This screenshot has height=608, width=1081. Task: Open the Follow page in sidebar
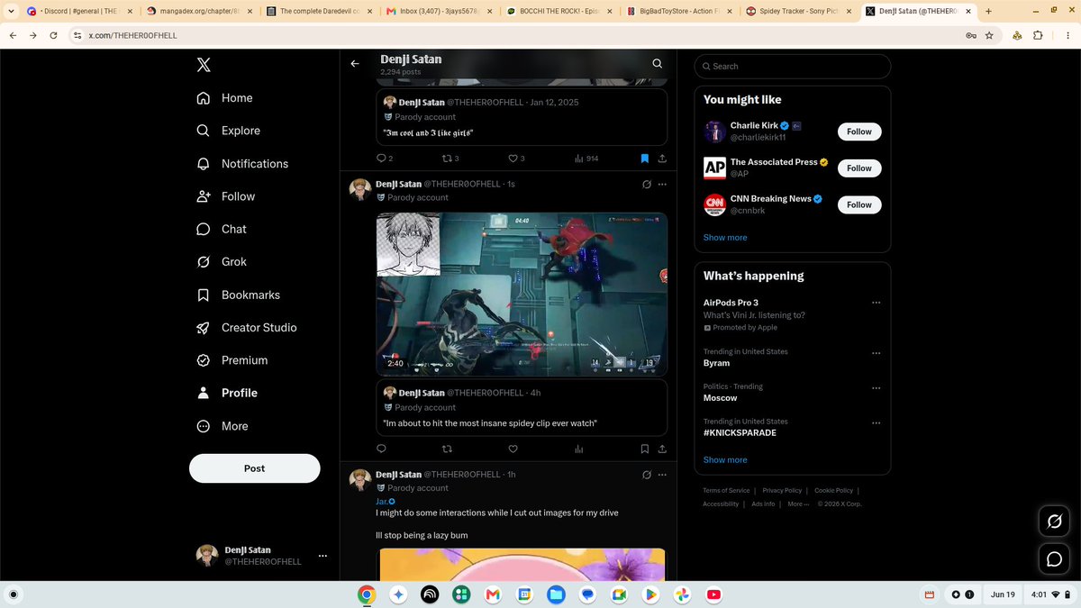(225, 196)
